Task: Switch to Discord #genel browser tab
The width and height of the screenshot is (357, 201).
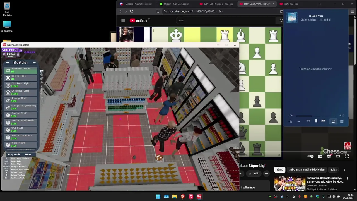Action: tap(136, 4)
